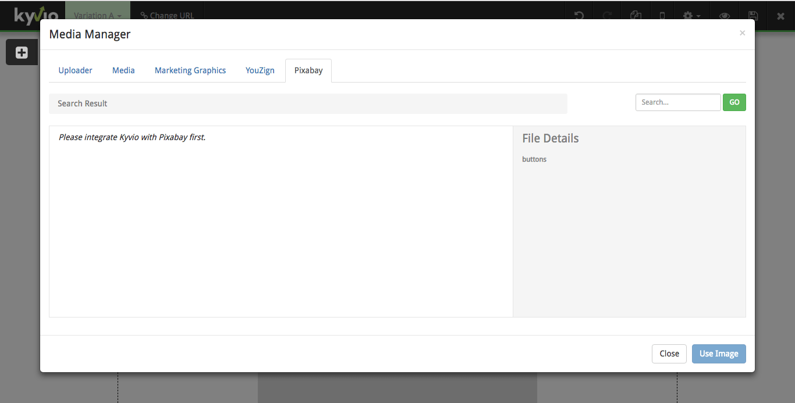The image size is (795, 403).
Task: Click the Kyvio logo
Action: click(x=36, y=16)
